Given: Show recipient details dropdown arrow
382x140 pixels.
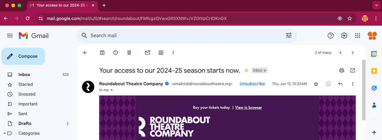Looking at the screenshot, I should 112,90.
